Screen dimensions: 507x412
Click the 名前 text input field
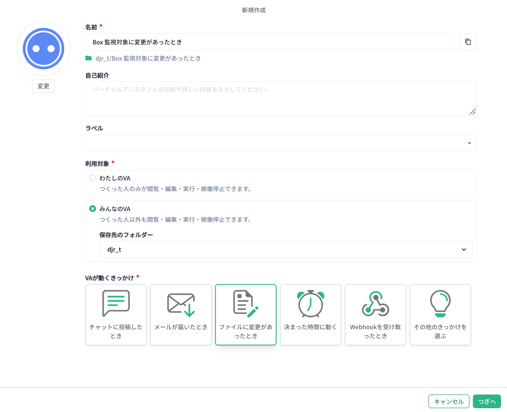271,42
